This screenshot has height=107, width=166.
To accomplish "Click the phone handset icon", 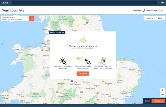I will (144, 11).
